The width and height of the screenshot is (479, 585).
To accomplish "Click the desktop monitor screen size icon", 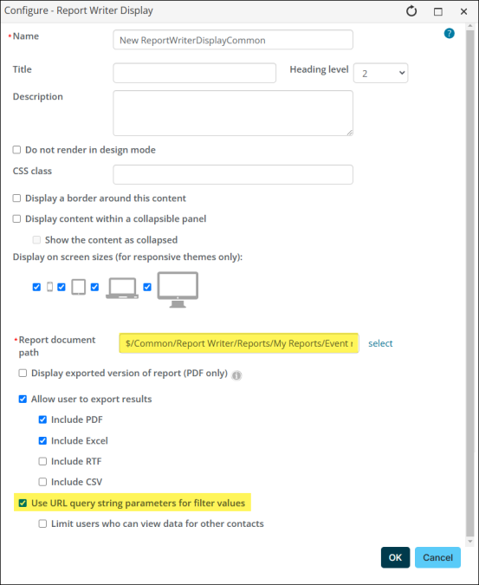I will point(178,289).
